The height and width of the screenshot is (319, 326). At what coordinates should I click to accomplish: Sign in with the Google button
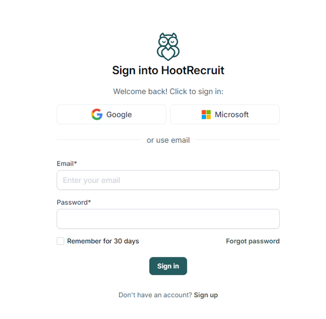coord(111,114)
